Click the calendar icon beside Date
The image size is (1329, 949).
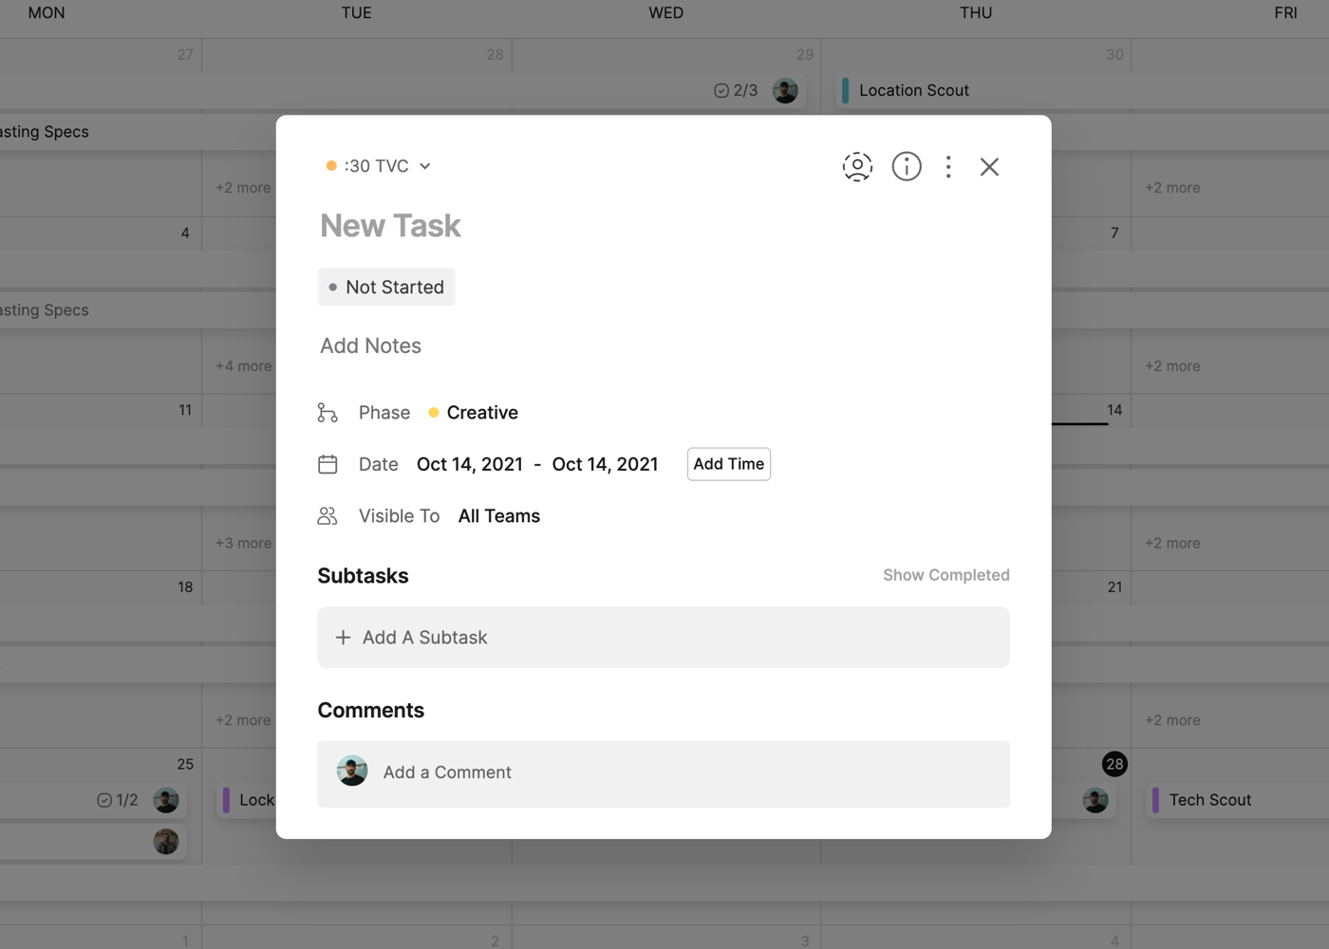click(328, 464)
